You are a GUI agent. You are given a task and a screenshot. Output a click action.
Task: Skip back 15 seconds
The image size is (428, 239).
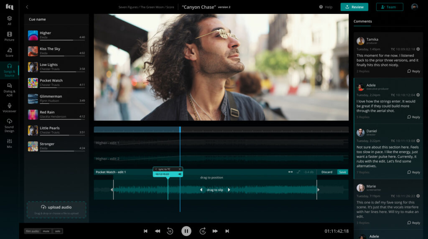(170, 231)
